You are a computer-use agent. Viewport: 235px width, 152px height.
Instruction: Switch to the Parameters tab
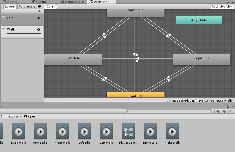pos(27,6)
